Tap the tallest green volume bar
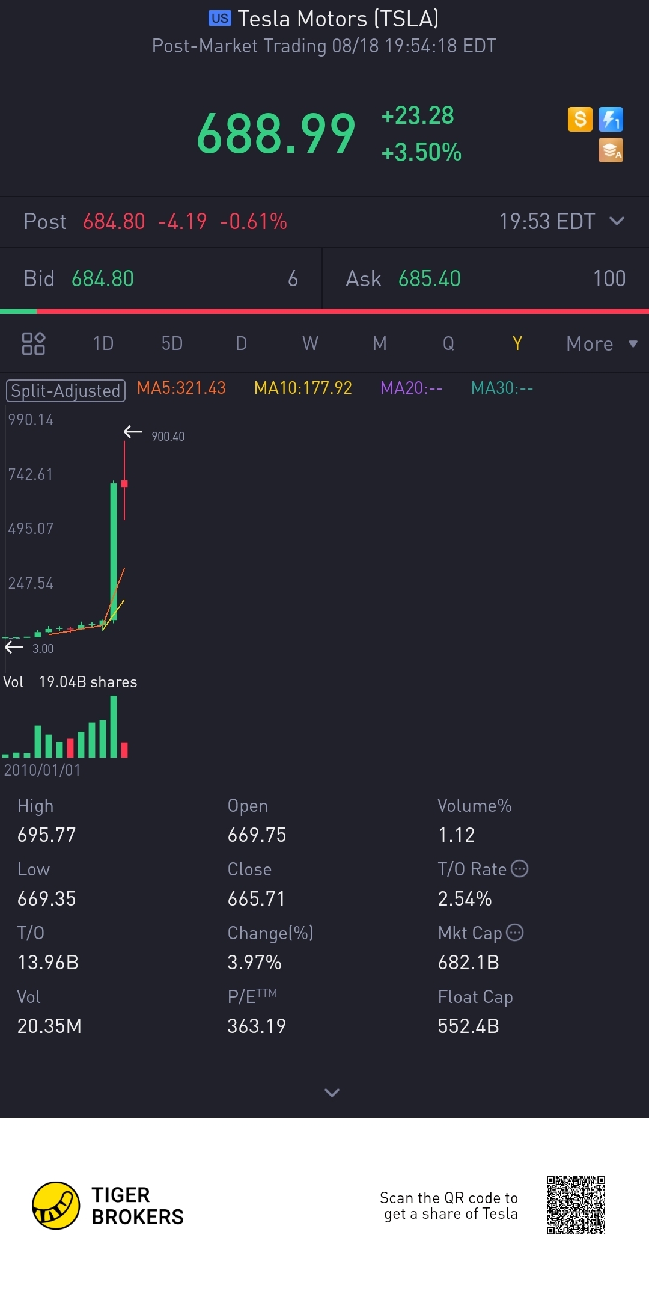Image resolution: width=649 pixels, height=1294 pixels. tap(114, 726)
